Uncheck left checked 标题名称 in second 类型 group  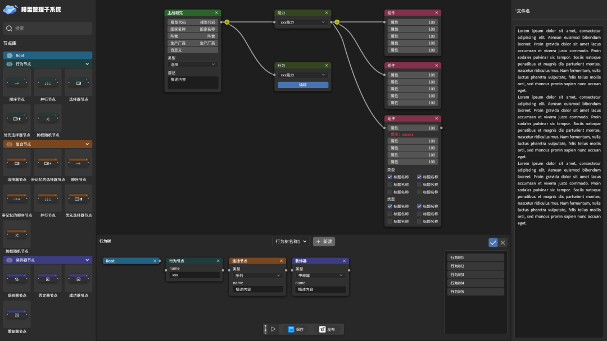coord(390,206)
